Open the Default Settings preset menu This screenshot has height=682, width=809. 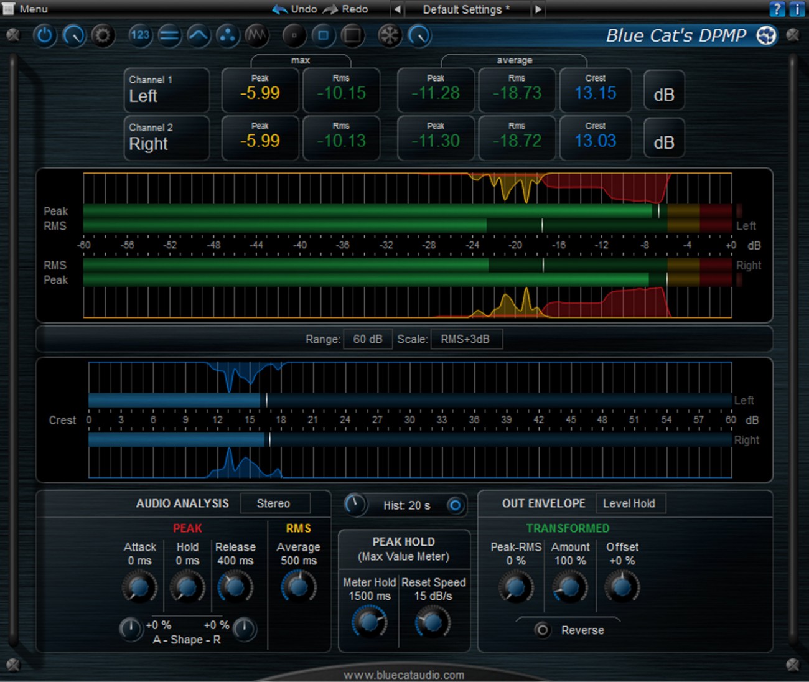[x=466, y=9]
